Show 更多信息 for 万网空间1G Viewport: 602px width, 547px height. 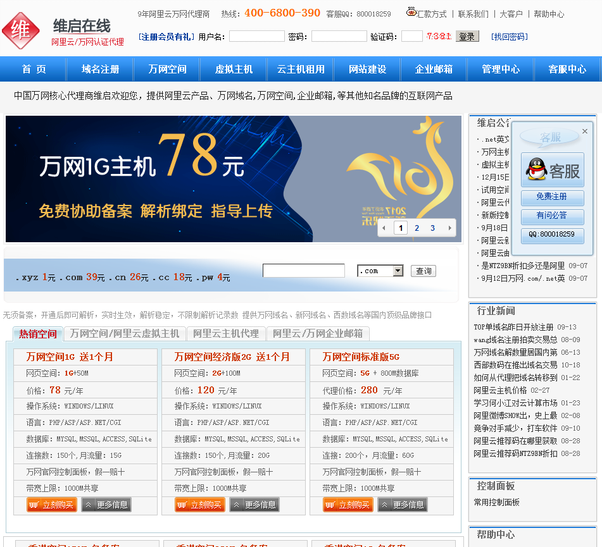click(x=106, y=505)
